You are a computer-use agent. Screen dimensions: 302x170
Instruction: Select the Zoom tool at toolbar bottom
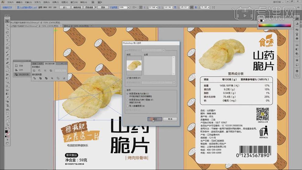coord(7,125)
